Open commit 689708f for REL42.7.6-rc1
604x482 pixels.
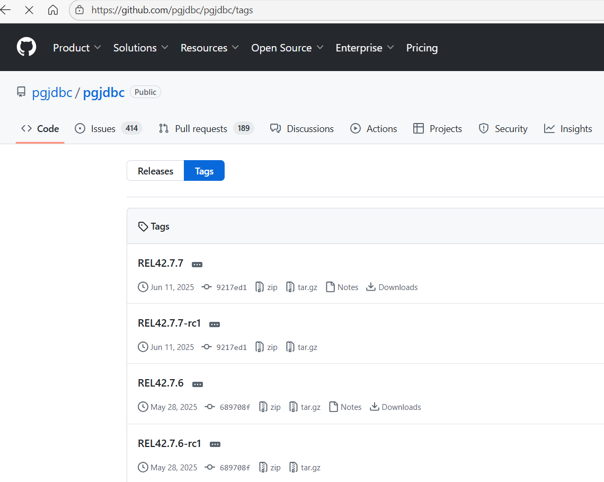pyautogui.click(x=227, y=467)
